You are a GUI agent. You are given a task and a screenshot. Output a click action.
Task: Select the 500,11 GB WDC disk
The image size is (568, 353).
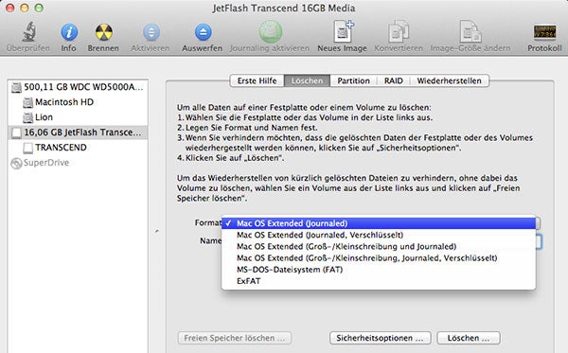pyautogui.click(x=78, y=87)
